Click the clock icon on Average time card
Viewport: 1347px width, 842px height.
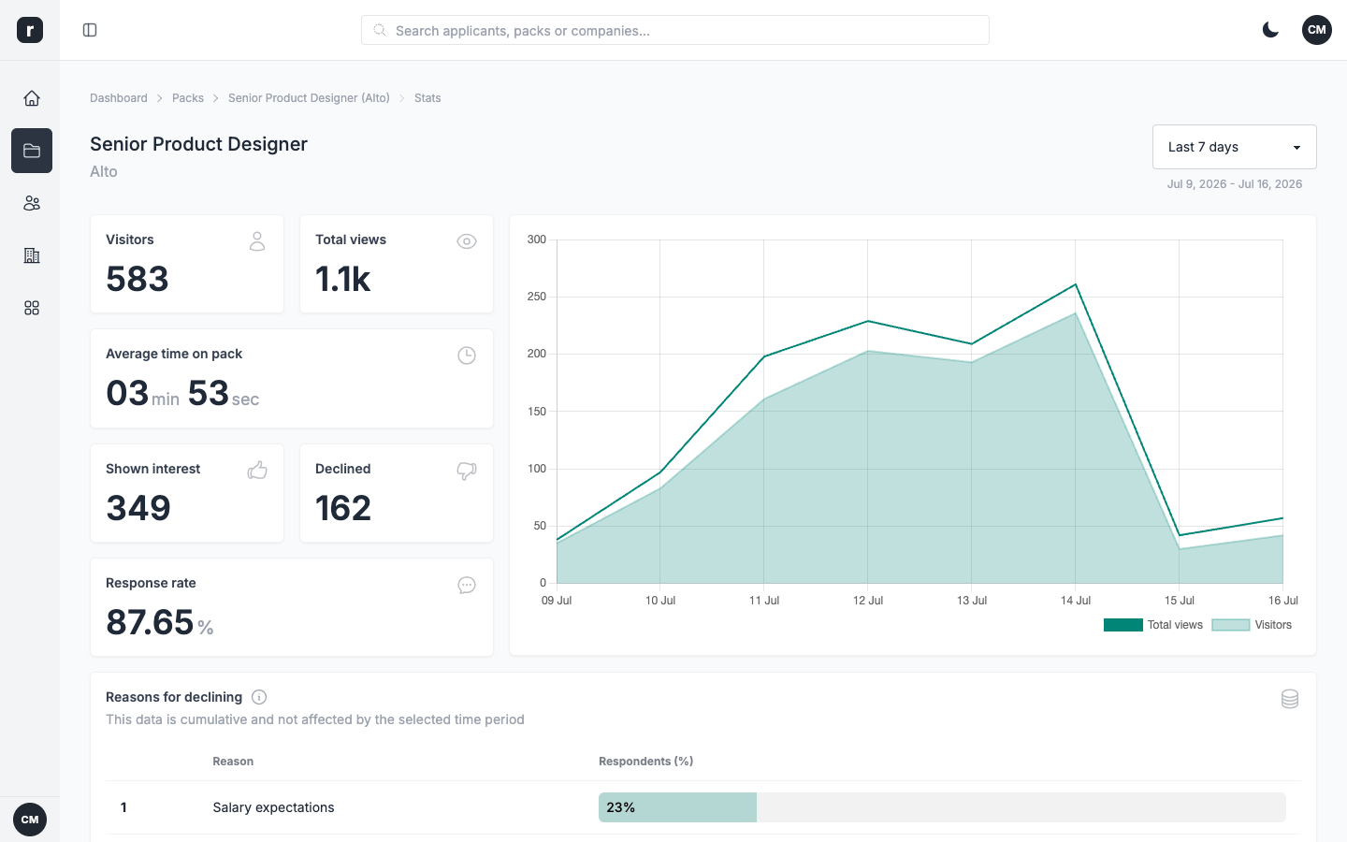[x=467, y=356]
